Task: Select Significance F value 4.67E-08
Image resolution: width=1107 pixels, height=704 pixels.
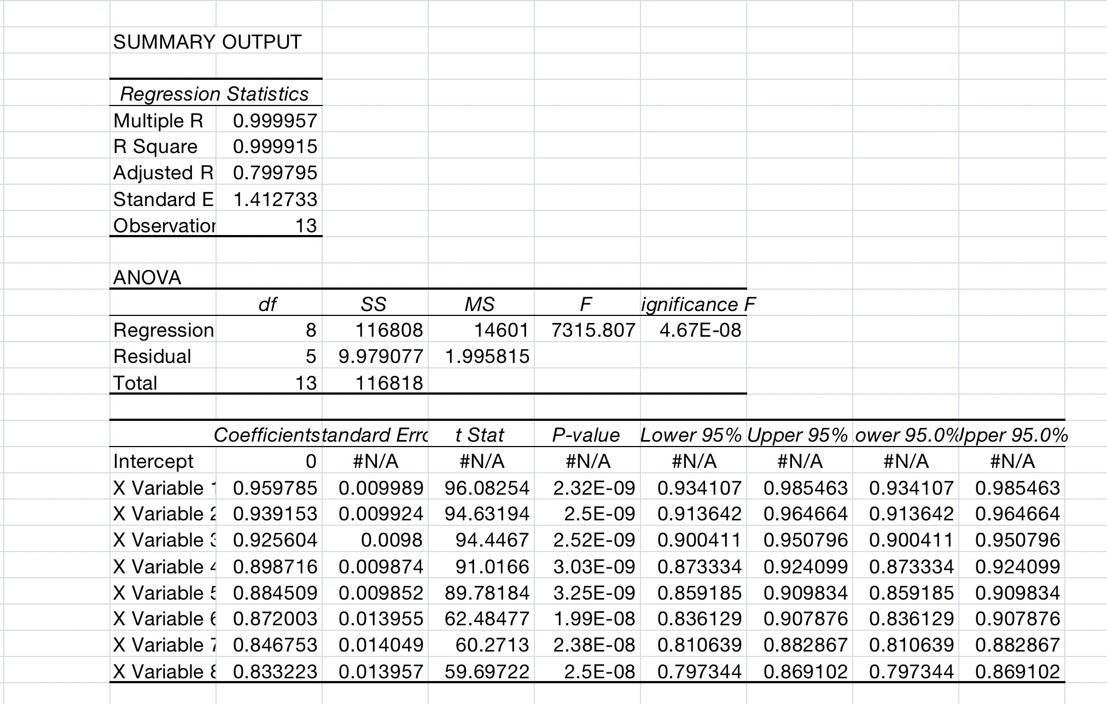Action: tap(700, 330)
